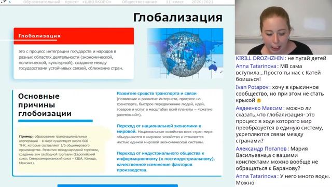
Task: Click chat message «не пугай детей»
Action: [307, 58]
